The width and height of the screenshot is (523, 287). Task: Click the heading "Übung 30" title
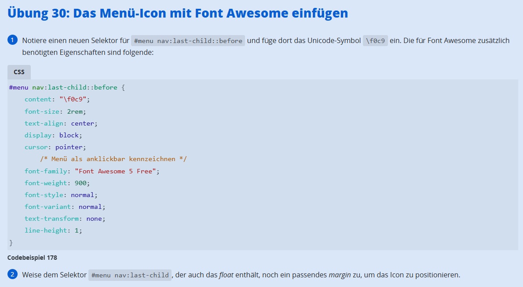pyautogui.click(x=177, y=13)
